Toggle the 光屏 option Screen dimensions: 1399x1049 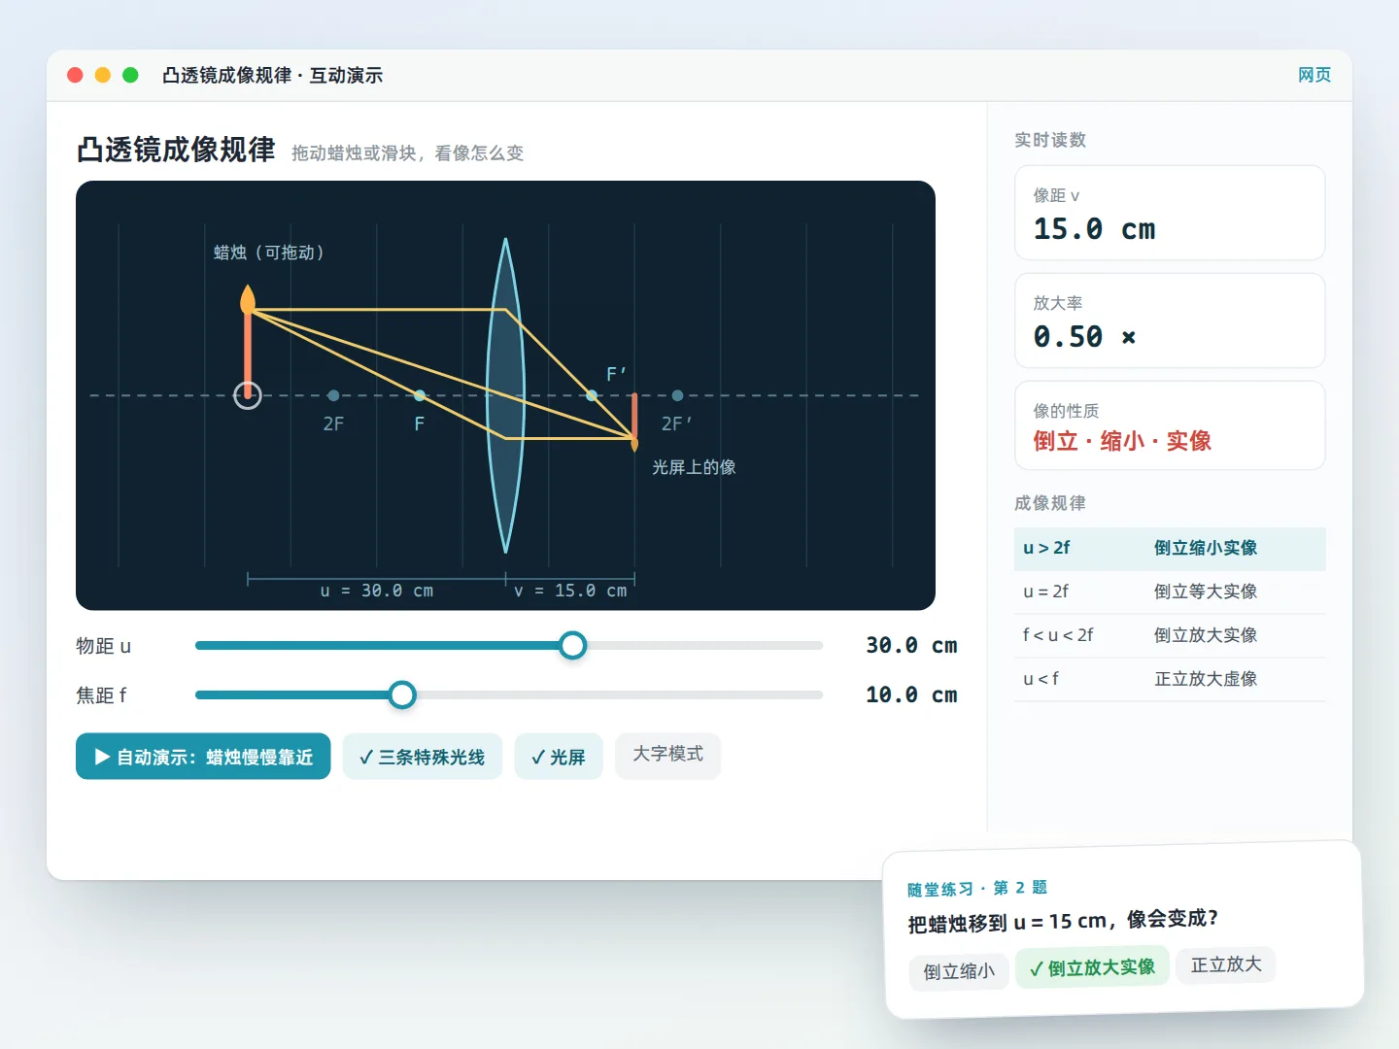559,757
